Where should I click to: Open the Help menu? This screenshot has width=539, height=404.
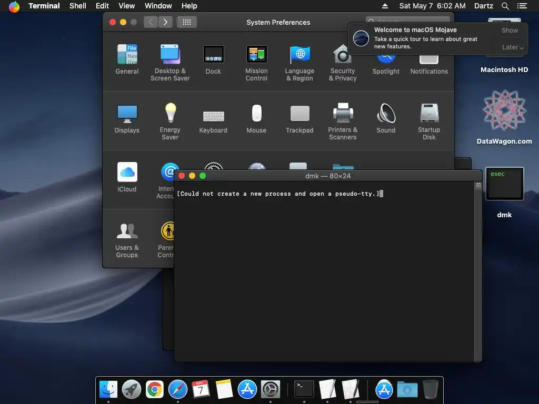click(x=189, y=6)
